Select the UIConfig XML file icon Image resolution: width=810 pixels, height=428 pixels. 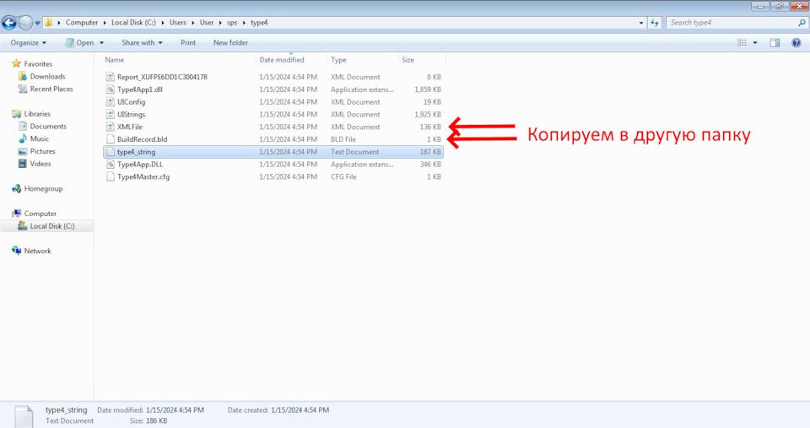pyautogui.click(x=110, y=102)
